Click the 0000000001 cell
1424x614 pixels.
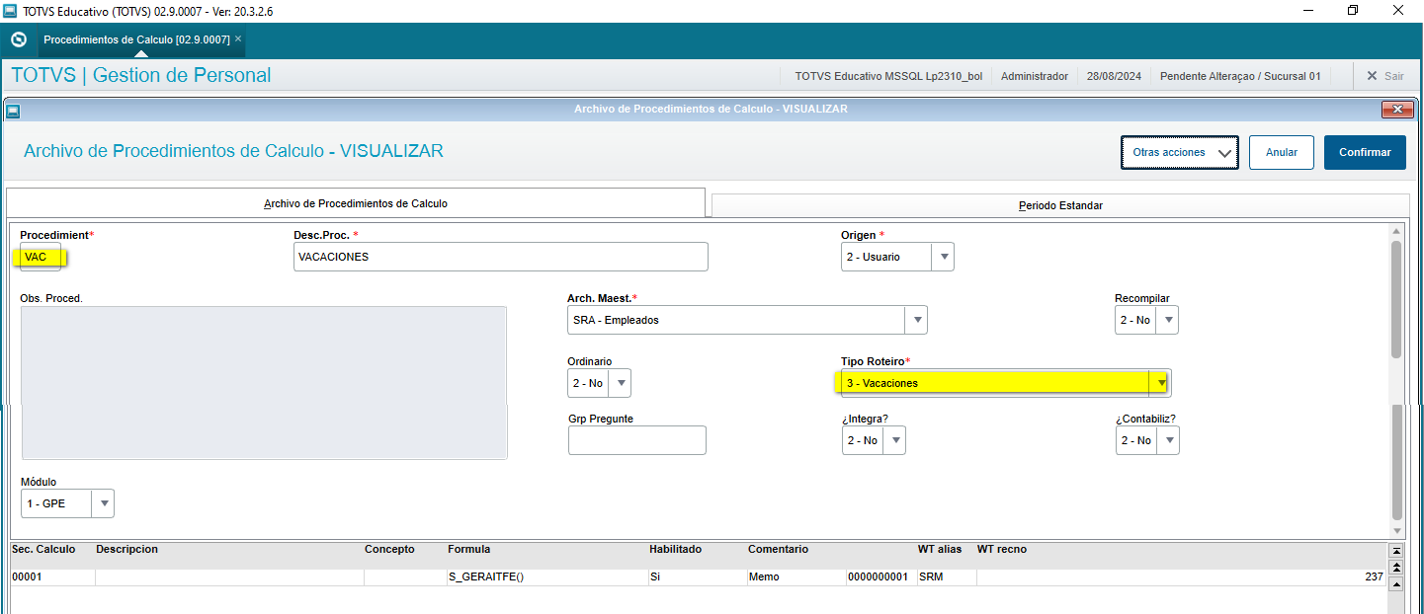[x=881, y=577]
